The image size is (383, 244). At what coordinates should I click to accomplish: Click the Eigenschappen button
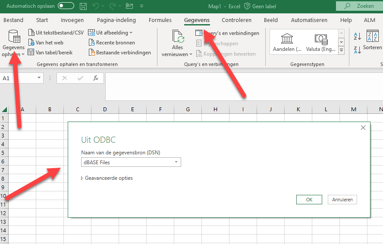[217, 44]
